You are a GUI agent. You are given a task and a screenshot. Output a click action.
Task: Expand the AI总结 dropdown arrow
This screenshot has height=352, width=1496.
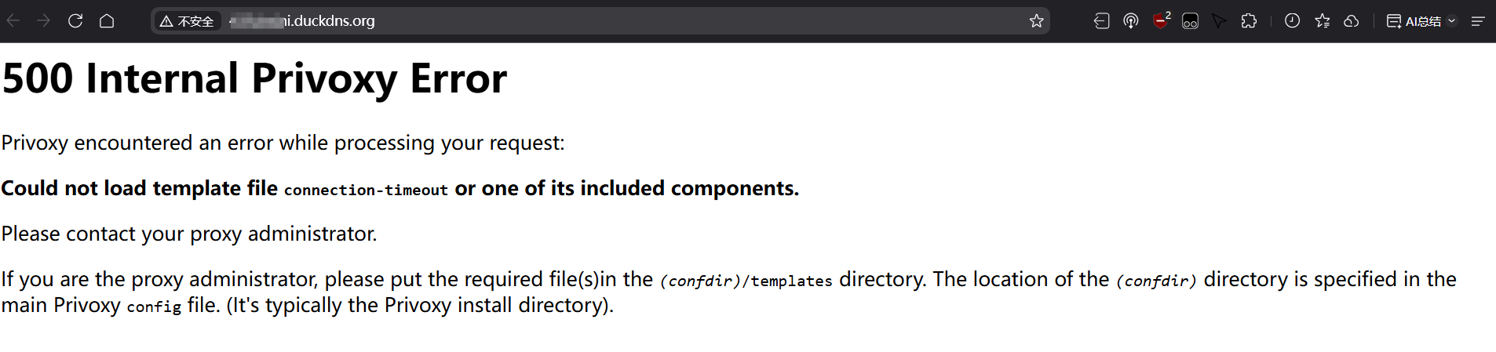pyautogui.click(x=1452, y=21)
